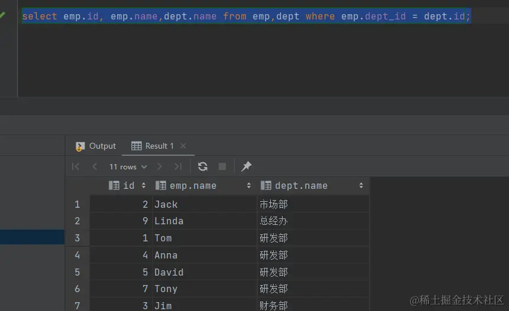Viewport: 509px width, 311px height.
Task: Select the 财务部 department cell
Action: point(313,305)
